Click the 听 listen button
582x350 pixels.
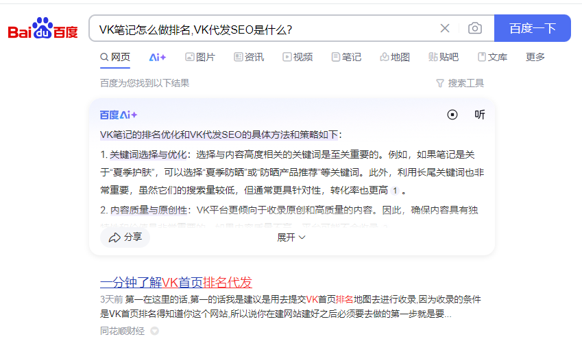(480, 115)
